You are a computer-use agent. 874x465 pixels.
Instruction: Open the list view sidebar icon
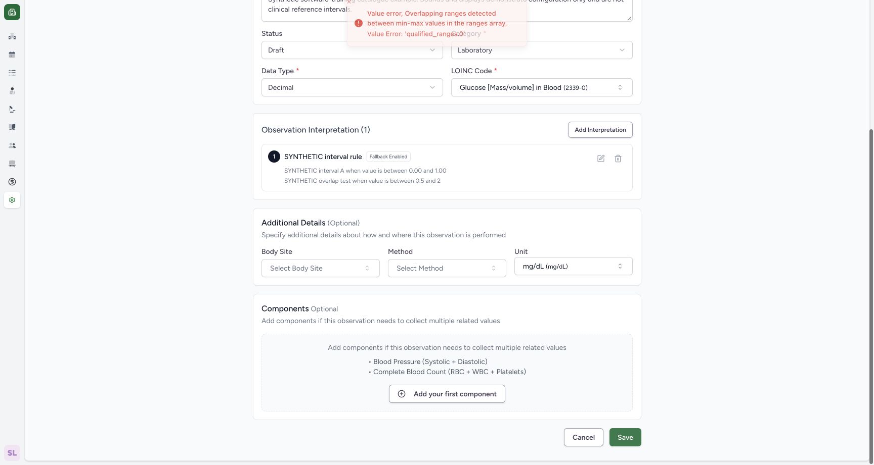12,73
